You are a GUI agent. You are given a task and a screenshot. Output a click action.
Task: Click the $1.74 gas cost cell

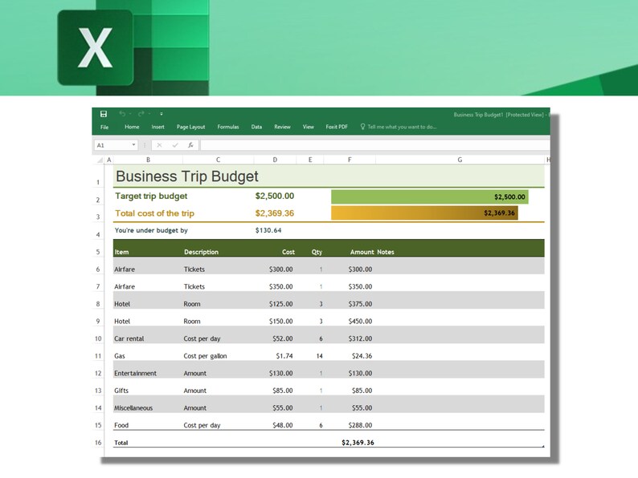click(x=284, y=356)
